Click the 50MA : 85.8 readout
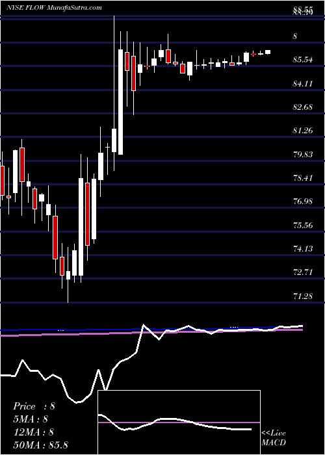Screen dimensions: 325x455 point(40,445)
